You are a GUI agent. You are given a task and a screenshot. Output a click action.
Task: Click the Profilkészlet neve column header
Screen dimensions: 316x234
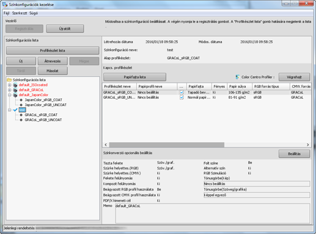[119, 87]
